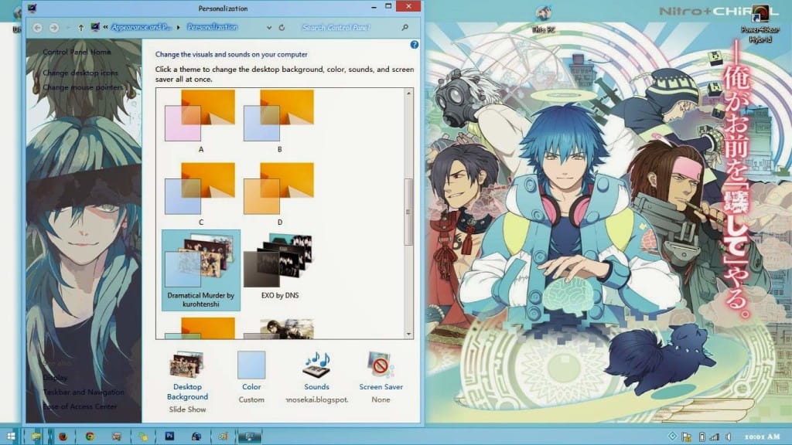Open Screen Saver settings icon
The image size is (792, 445).
[x=381, y=365]
